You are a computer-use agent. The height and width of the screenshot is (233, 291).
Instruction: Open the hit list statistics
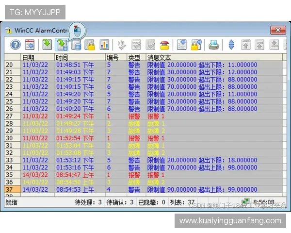[x=104, y=45]
